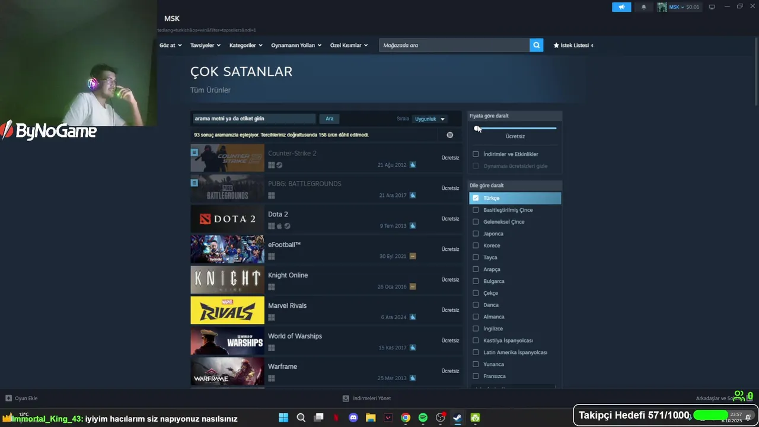Image resolution: width=759 pixels, height=427 pixels.
Task: Click the blue store search magnifier button
Action: 536,45
